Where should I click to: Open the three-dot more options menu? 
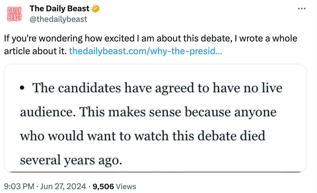302,8
